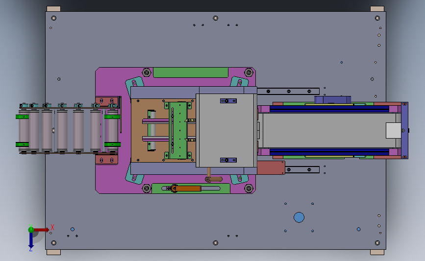Screen dimensions: 425x261
Task: Select the upper red hinge block by the roller conveyor
Action: (106, 101)
